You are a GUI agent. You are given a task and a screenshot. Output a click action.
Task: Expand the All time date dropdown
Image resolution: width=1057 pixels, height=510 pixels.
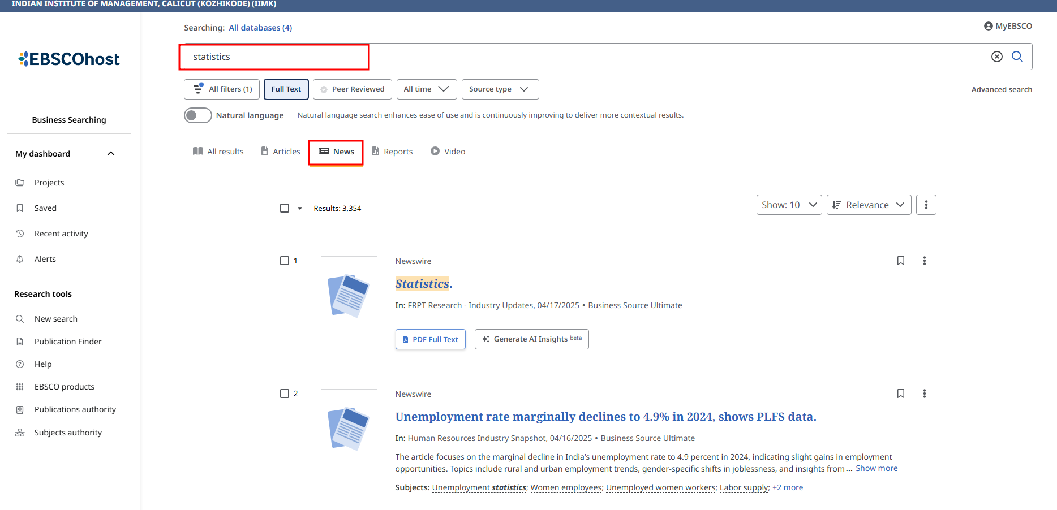click(426, 89)
